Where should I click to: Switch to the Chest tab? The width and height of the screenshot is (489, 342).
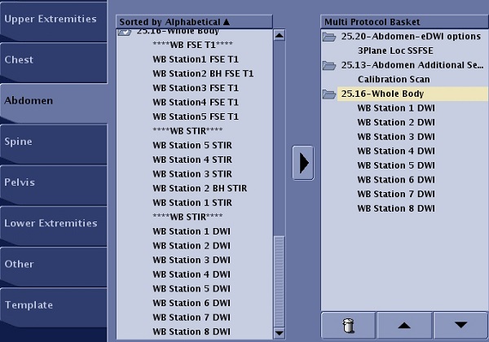pyautogui.click(x=53, y=60)
